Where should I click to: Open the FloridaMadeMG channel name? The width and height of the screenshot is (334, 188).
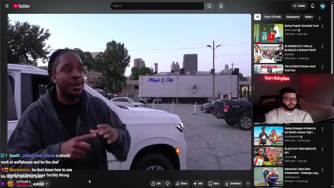coord(292,137)
